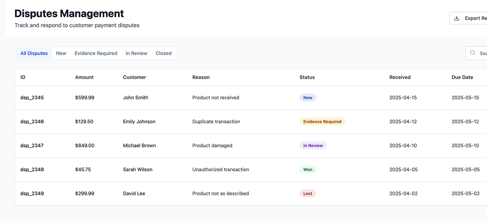The image size is (487, 221).
Task: Click the Export button
Action: pyautogui.click(x=475, y=18)
